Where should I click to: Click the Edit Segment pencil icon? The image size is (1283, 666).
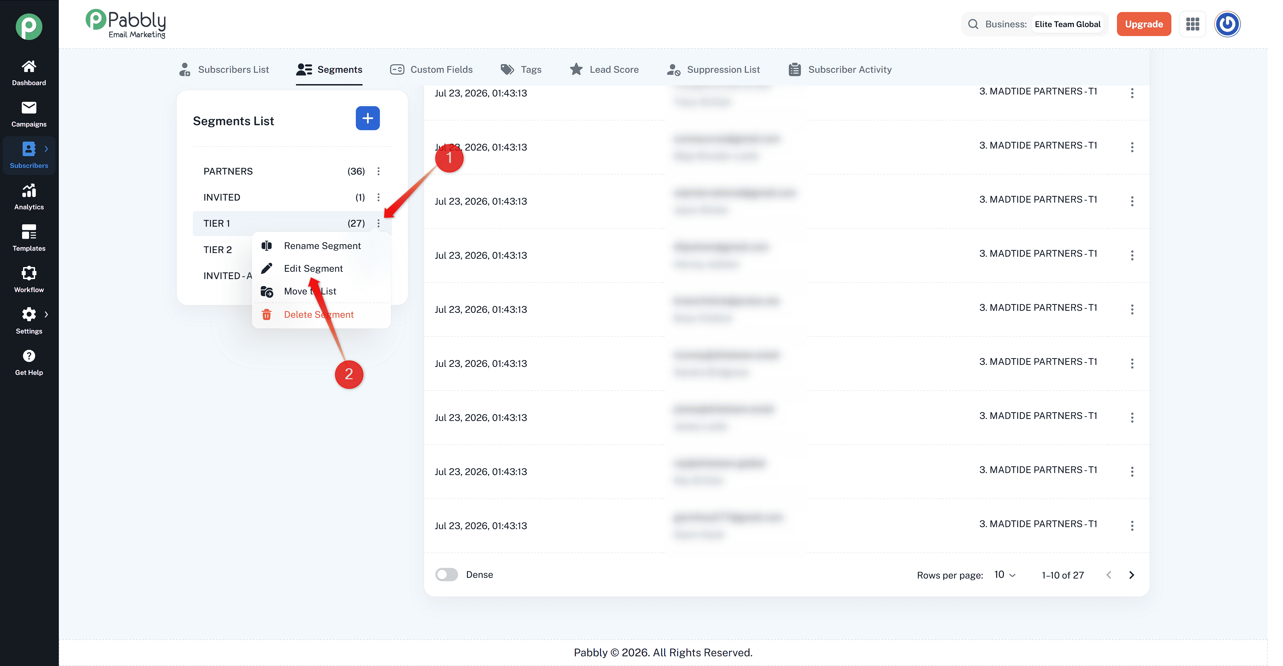pos(267,268)
